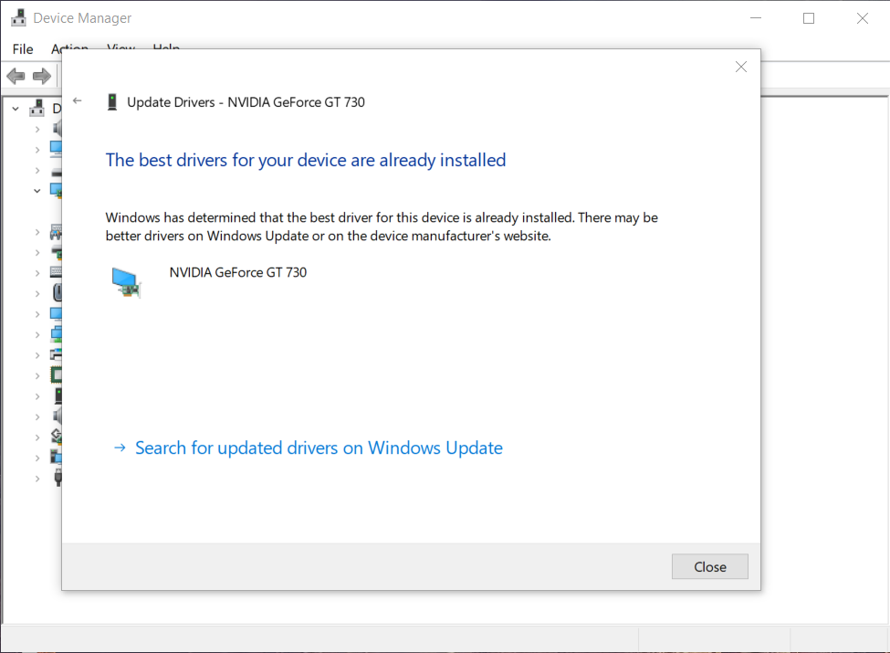Screen dimensions: 890x653
Task: Collapse the root computer node chevron
Action: [16, 109]
